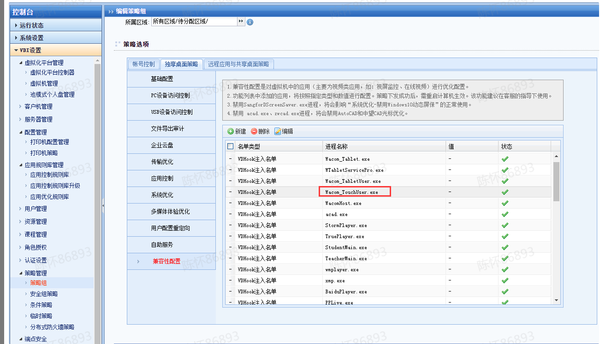Expand the 系统设置 section
600x344 pixels.
56,38
